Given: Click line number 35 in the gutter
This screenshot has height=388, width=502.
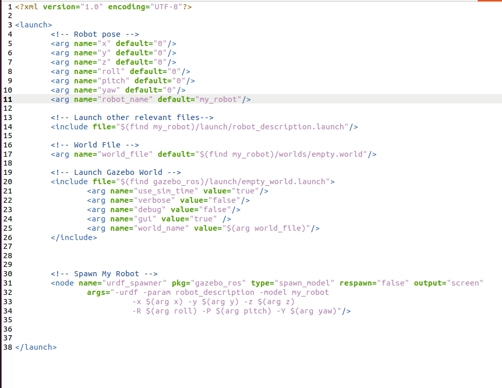Looking at the screenshot, I should point(8,320).
